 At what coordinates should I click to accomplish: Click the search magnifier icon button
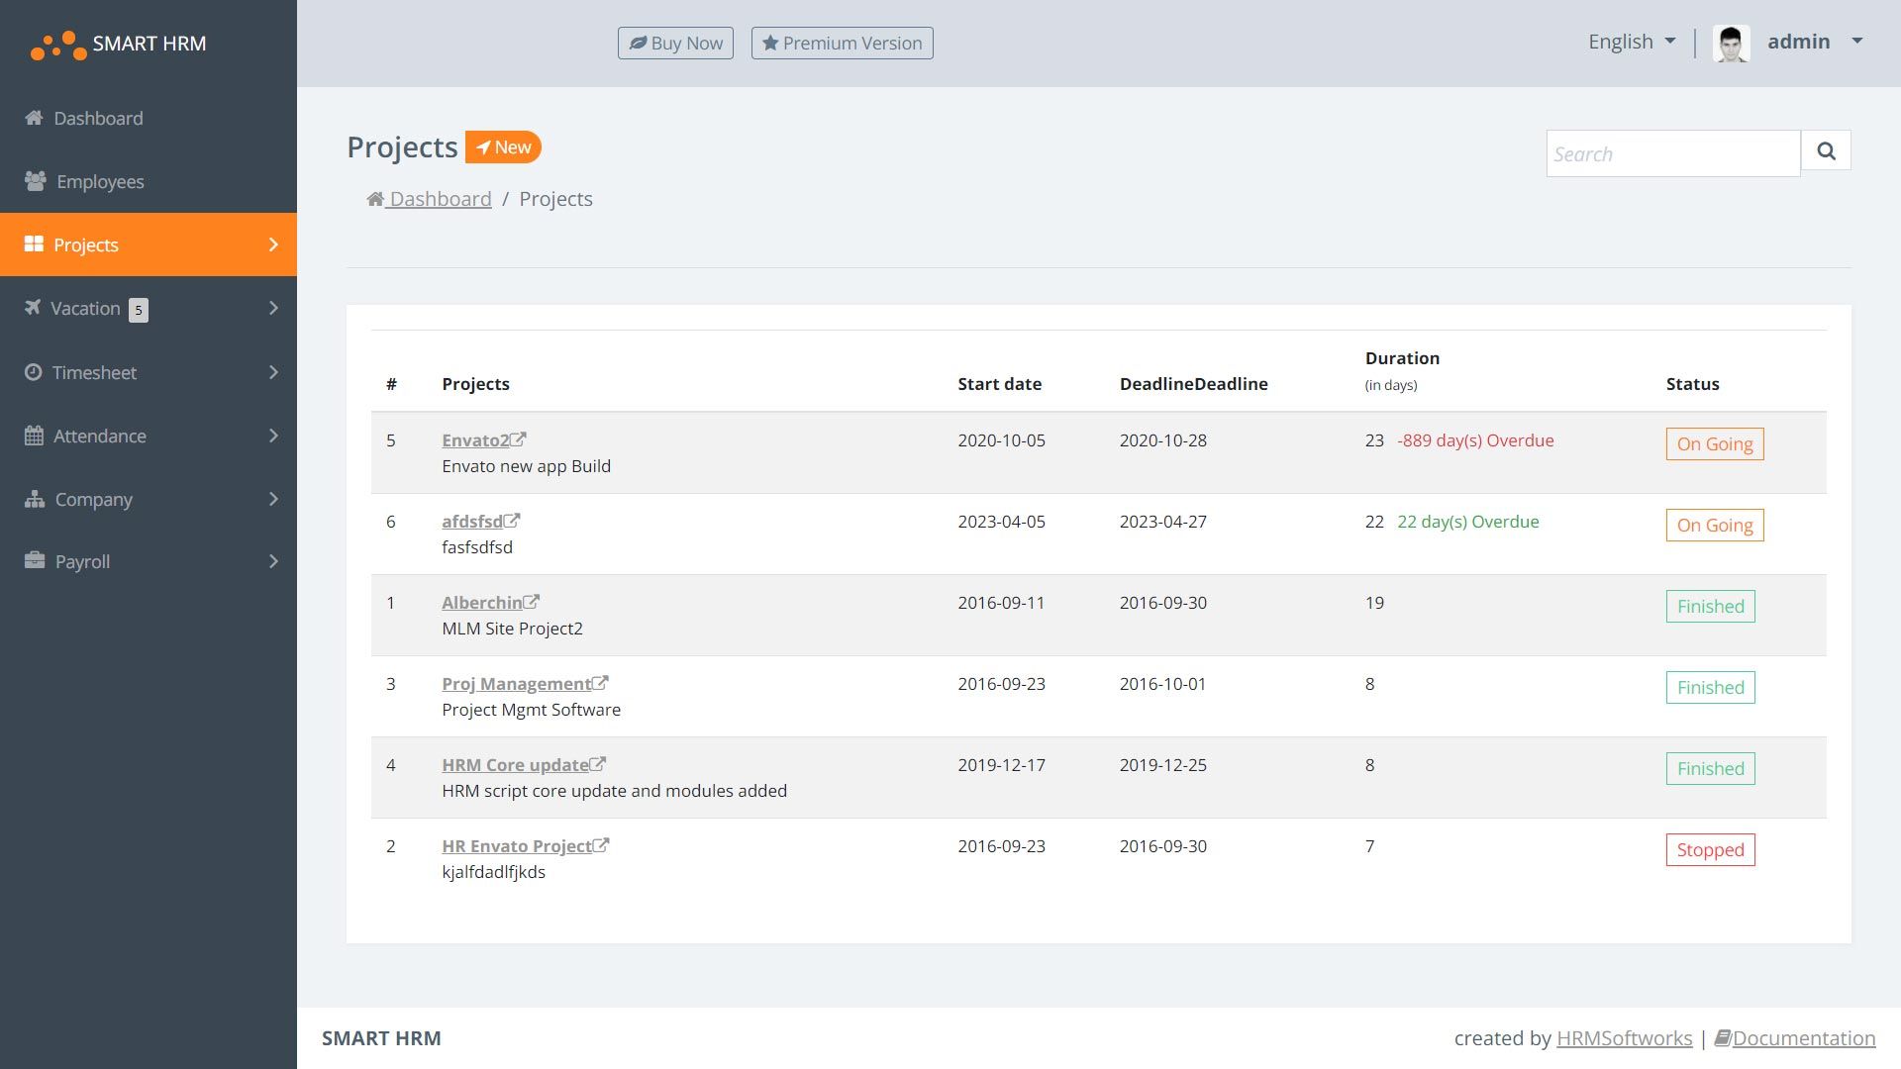(1826, 150)
